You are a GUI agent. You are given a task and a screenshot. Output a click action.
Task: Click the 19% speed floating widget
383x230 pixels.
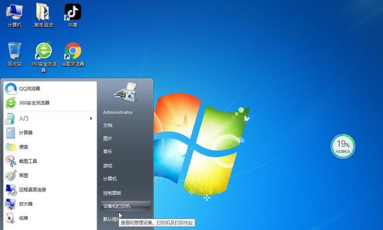coord(343,146)
